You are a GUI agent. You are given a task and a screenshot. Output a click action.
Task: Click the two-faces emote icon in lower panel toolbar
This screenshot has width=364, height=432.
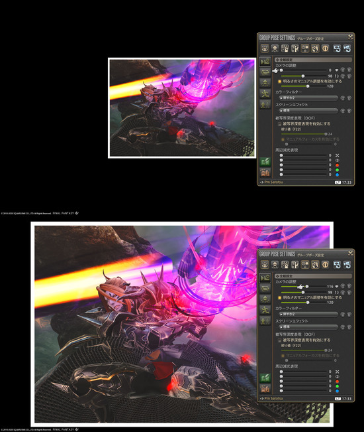[x=305, y=265]
